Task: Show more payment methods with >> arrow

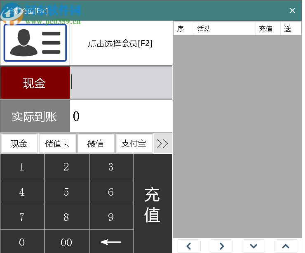Action: (163, 144)
